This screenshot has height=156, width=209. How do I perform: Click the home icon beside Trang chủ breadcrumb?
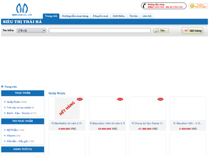[x=2, y=87]
